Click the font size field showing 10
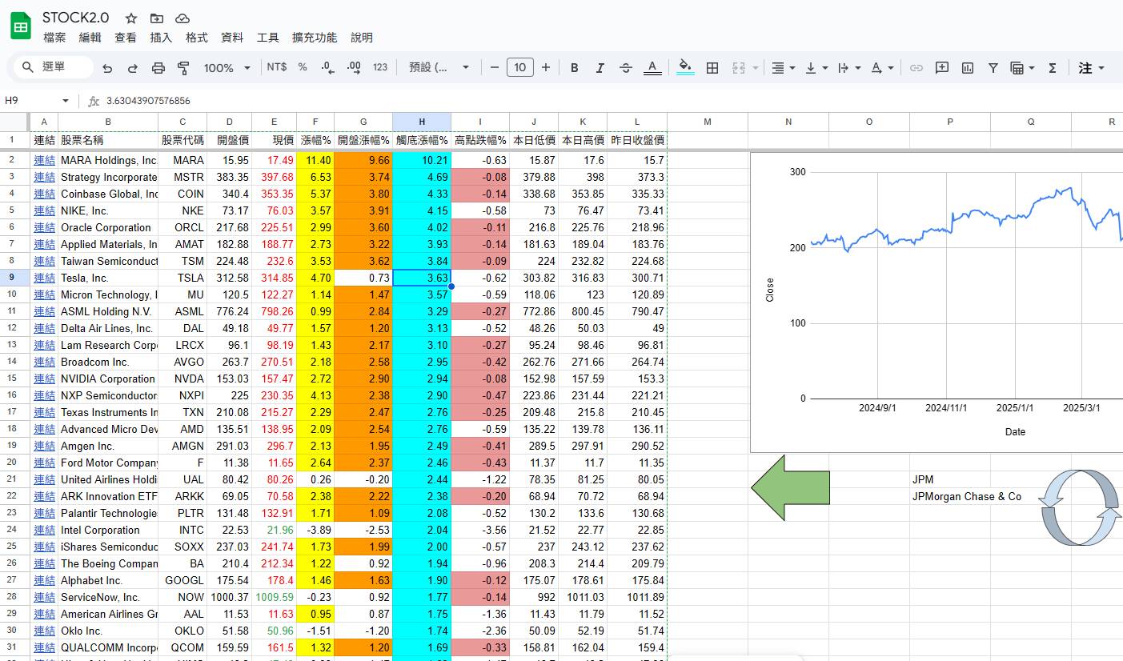 [x=520, y=67]
